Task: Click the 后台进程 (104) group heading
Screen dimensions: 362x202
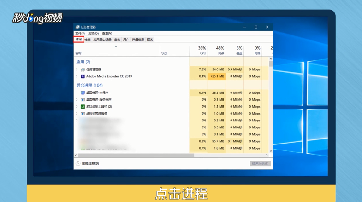Action: pos(89,85)
